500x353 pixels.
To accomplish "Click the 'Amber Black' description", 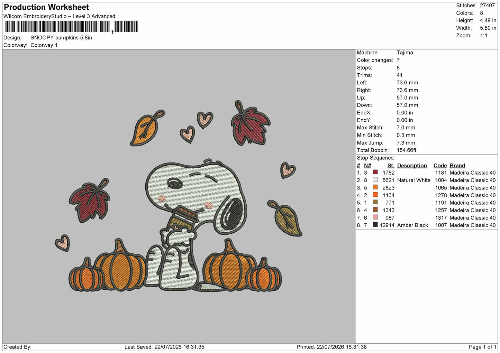I will 413,225.
